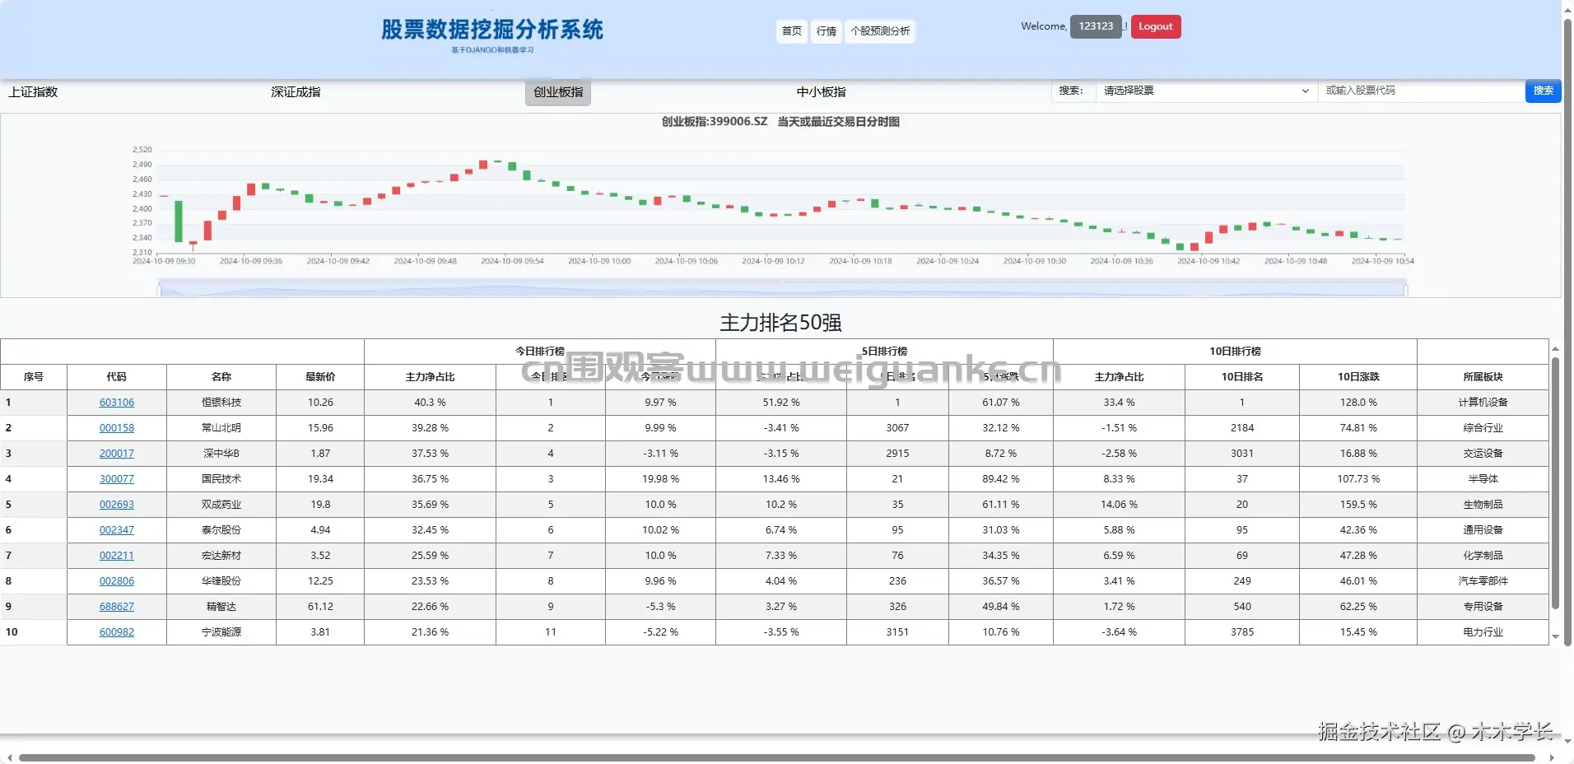Image resolution: width=1574 pixels, height=764 pixels.
Task: Open stock code link 000158
Action: click(117, 428)
